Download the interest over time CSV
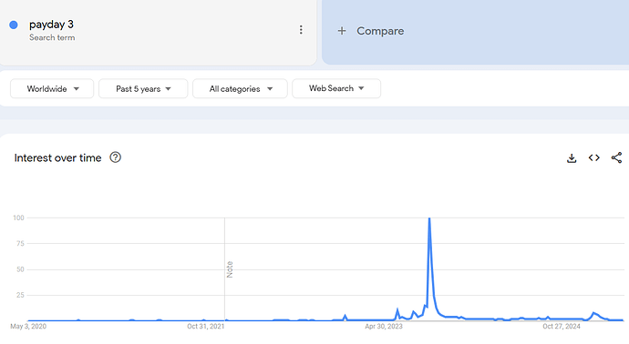 [x=572, y=158]
